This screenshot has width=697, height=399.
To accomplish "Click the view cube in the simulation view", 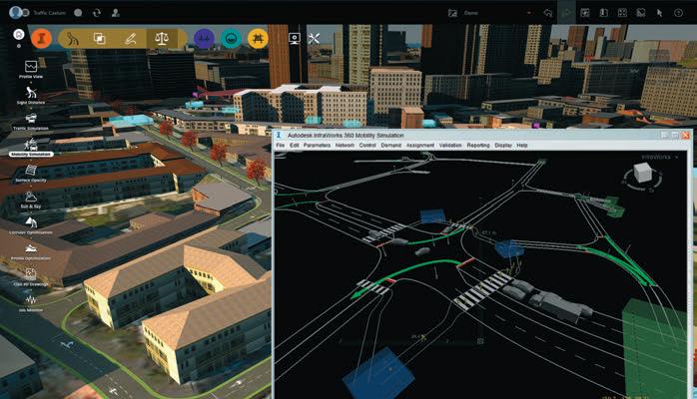I will tap(642, 174).
